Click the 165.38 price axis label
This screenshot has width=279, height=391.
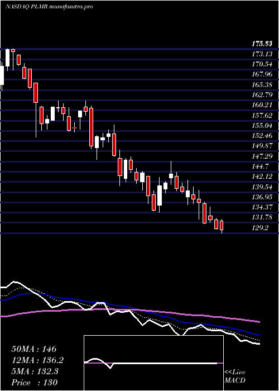262,84
